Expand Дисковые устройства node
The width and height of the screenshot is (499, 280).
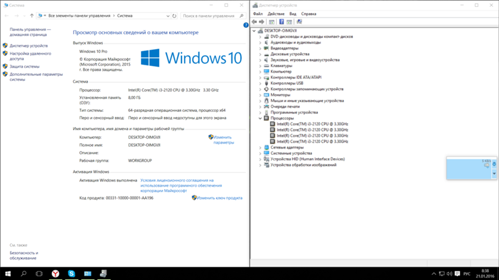260,54
